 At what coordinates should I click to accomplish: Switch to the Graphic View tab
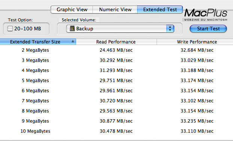click(x=72, y=10)
